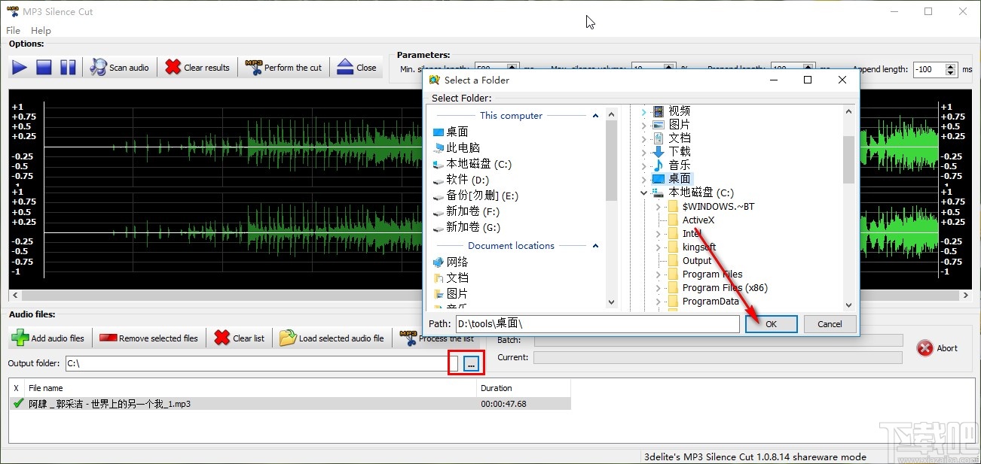This screenshot has height=464, width=981.
Task: Open the Help menu
Action: 41,30
